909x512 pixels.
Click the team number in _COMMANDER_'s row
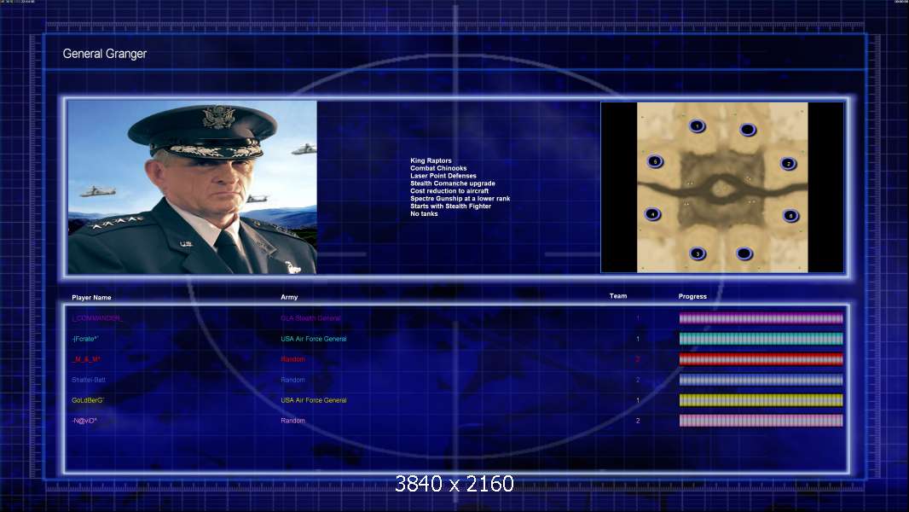pos(638,318)
